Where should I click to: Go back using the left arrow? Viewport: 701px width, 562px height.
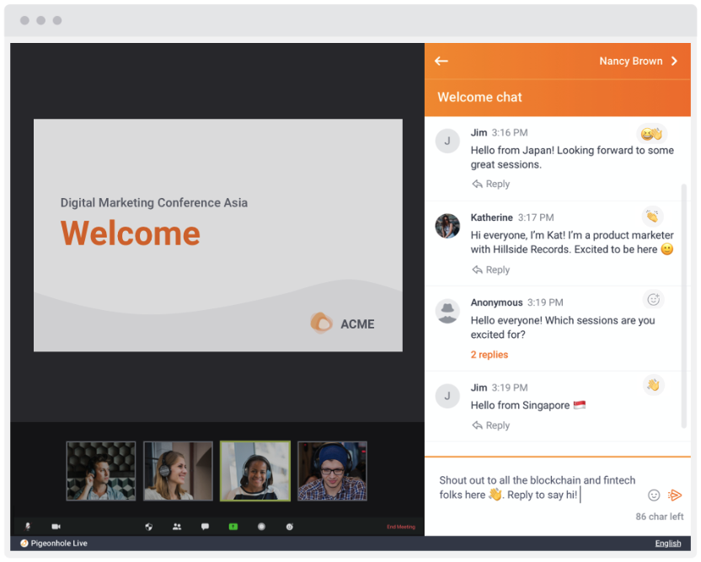pos(441,61)
